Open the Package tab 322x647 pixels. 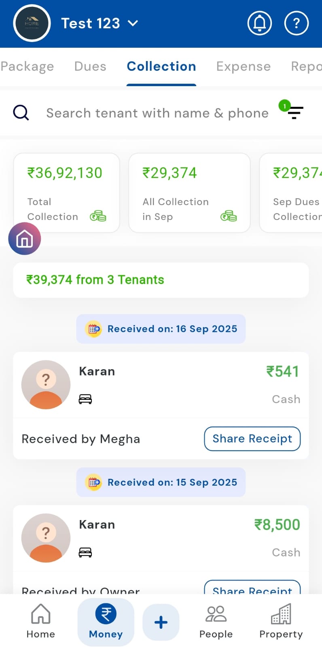tap(27, 66)
